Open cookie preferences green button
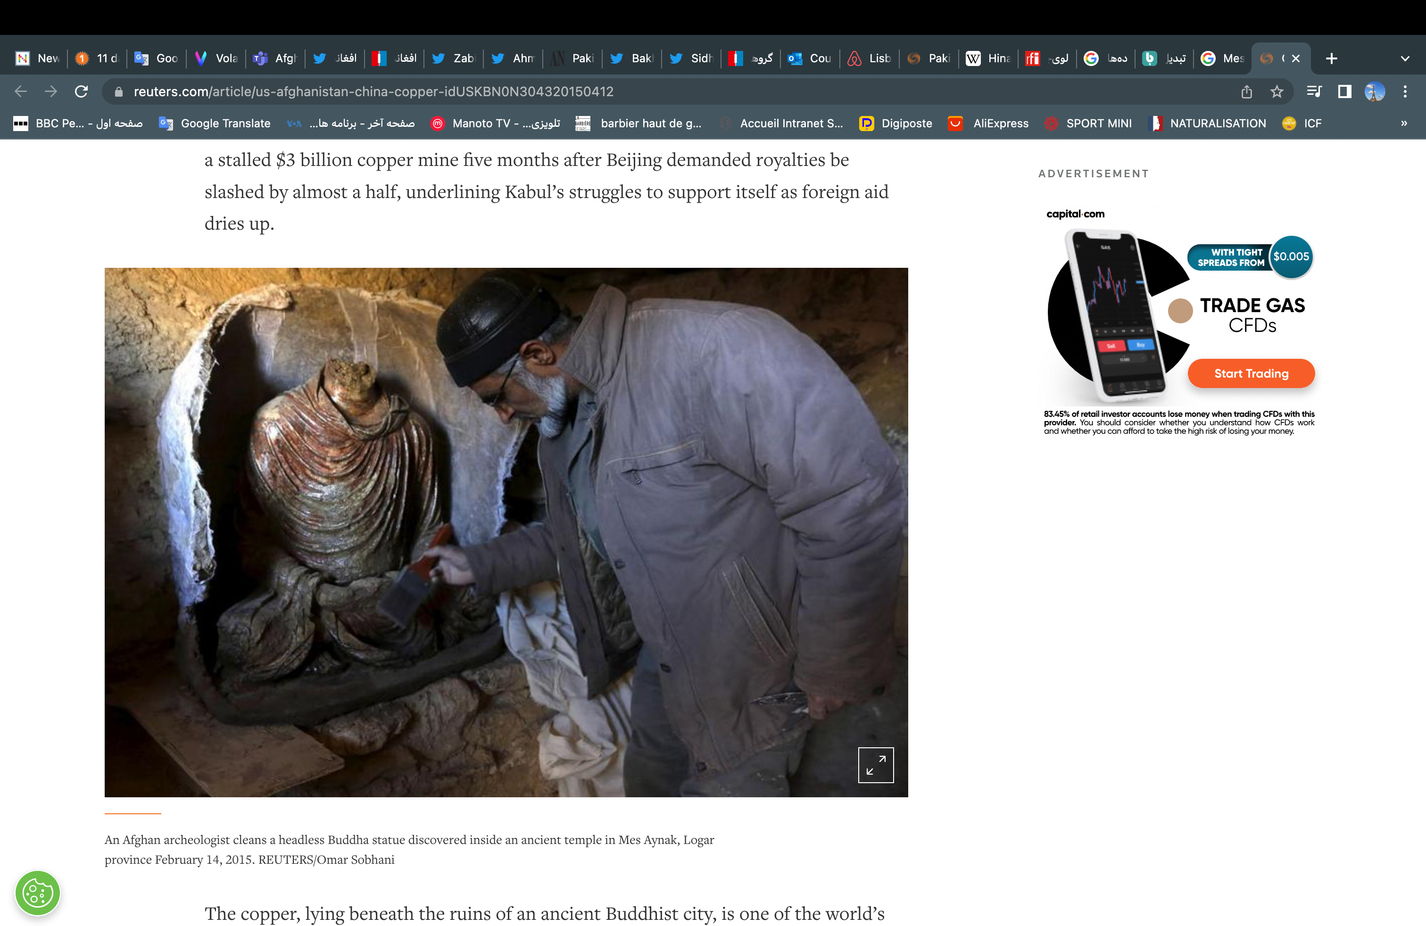This screenshot has width=1426, height=926. pos(38,893)
